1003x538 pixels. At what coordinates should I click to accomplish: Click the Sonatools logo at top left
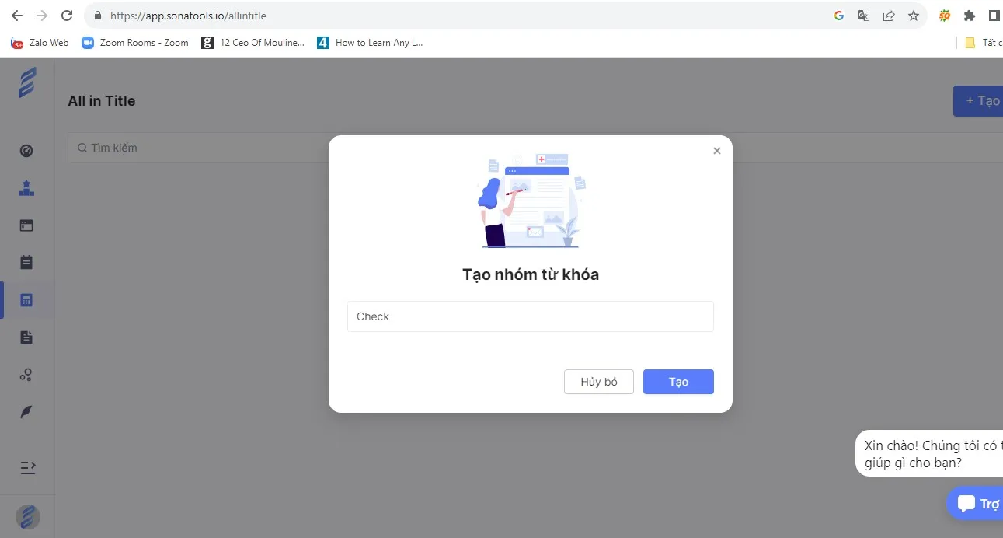(x=27, y=82)
